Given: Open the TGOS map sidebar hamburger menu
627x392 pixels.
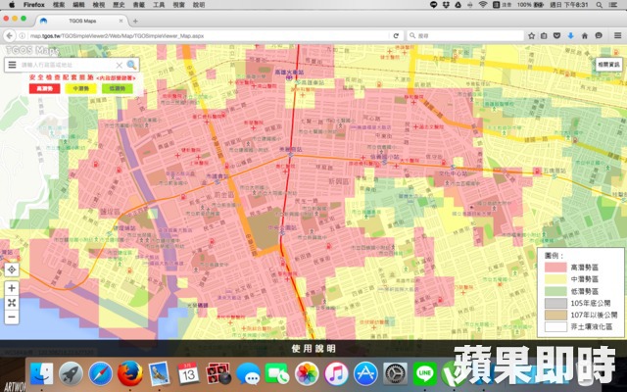Looking at the screenshot, I should coord(13,65).
